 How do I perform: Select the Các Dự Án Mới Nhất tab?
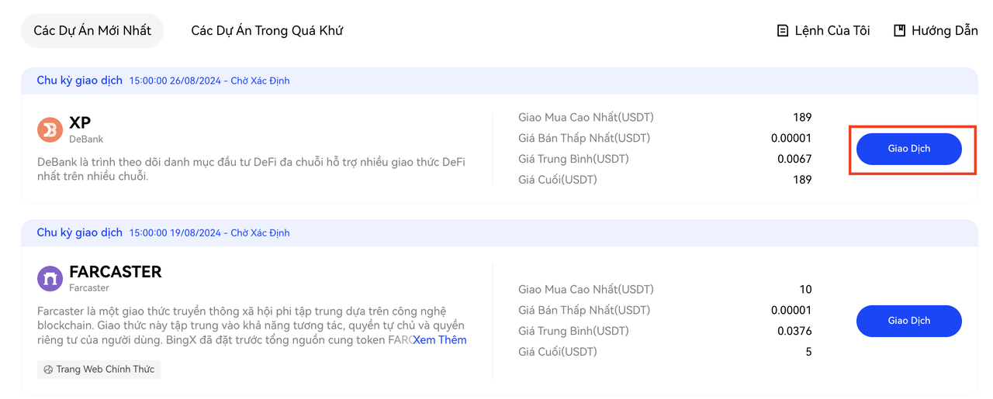[92, 31]
